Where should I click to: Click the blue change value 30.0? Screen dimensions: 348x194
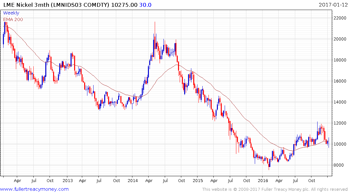(145, 5)
